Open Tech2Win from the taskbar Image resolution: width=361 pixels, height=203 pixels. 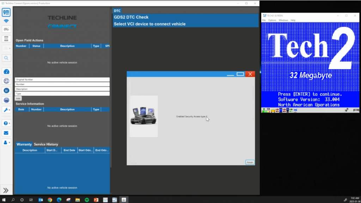pos(115,200)
